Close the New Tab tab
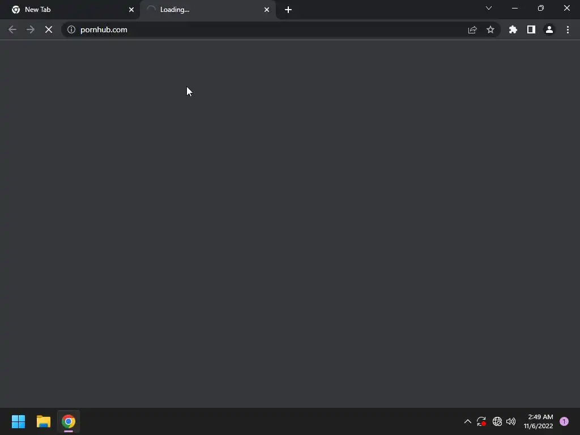Screen dimensions: 580x435 (x=131, y=10)
